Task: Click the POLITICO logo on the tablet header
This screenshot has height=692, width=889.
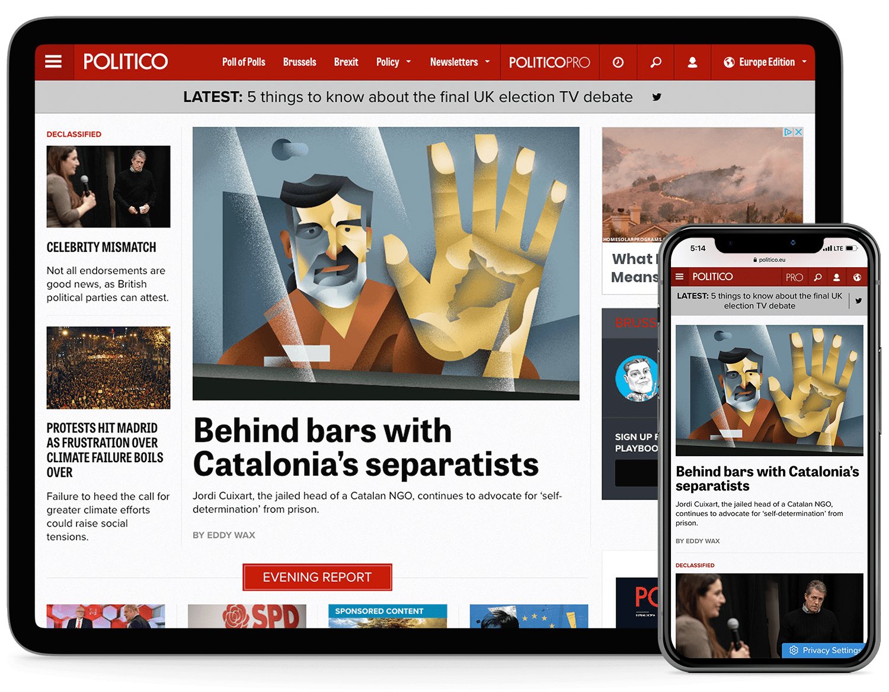Action: [126, 62]
